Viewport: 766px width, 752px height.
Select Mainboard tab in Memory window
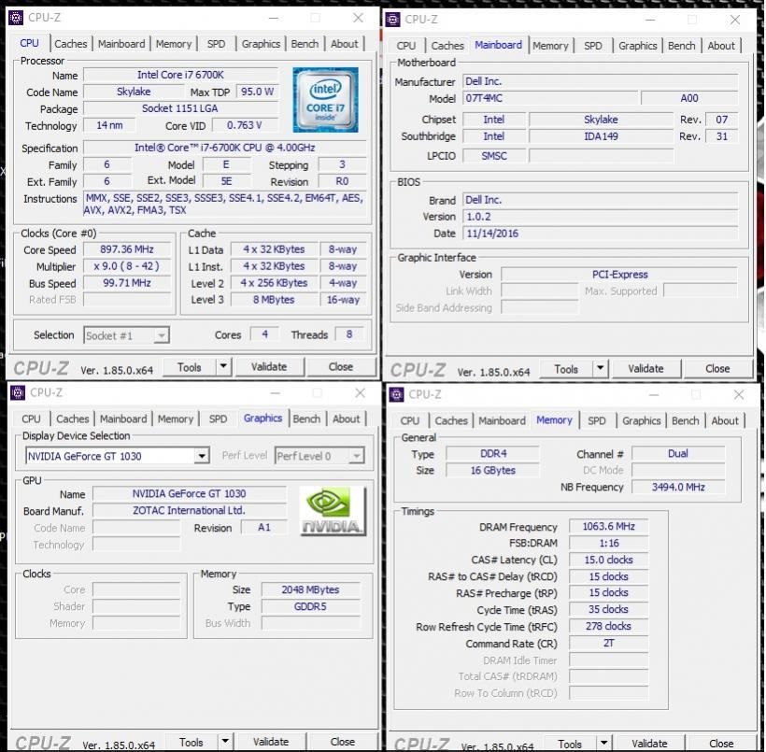tap(503, 420)
